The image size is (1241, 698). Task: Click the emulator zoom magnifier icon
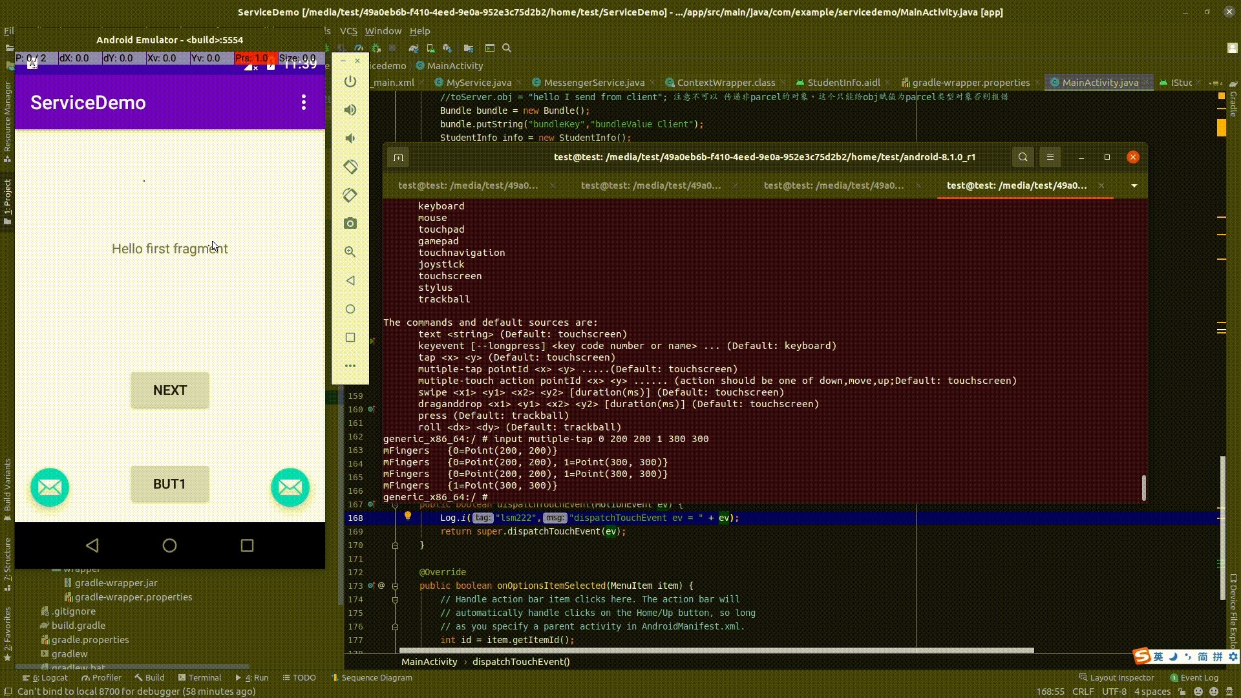[350, 252]
